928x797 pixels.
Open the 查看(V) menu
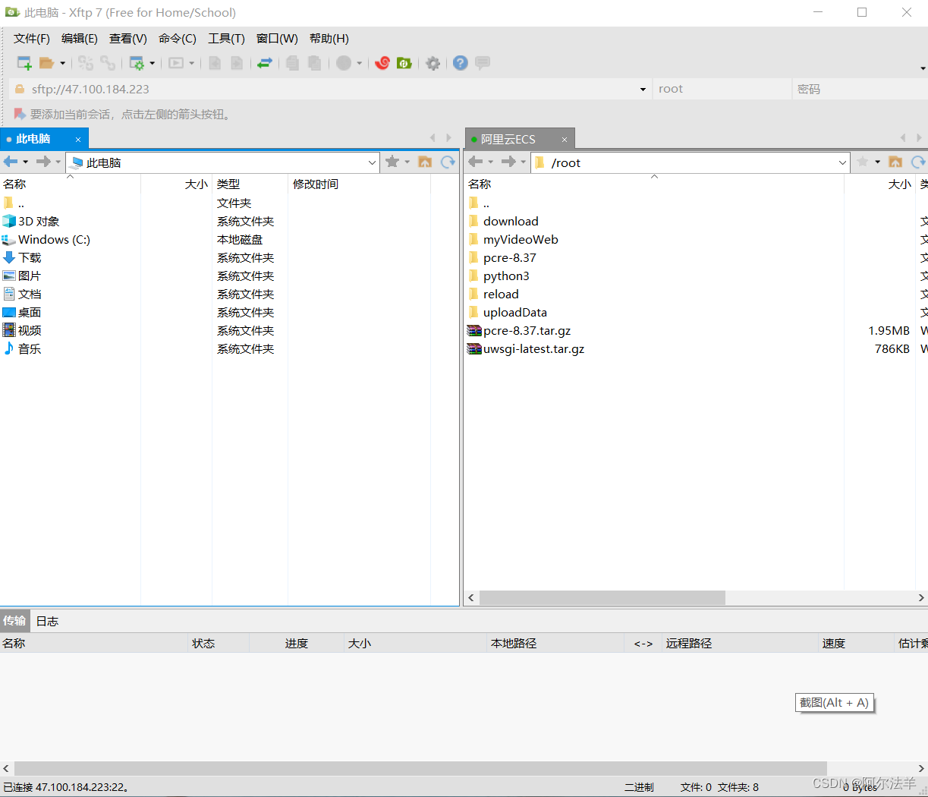tap(128, 39)
